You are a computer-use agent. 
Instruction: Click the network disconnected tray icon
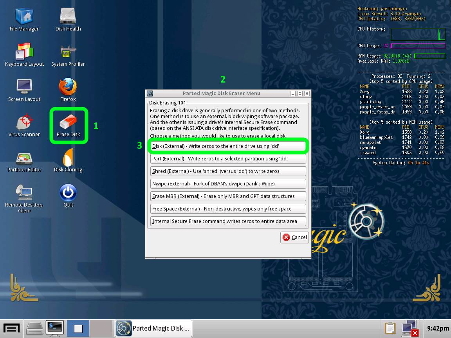(x=410, y=328)
